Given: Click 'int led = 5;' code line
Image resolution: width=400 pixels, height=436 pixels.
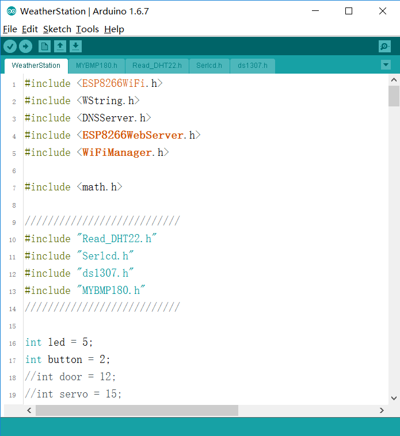Looking at the screenshot, I should [59, 342].
